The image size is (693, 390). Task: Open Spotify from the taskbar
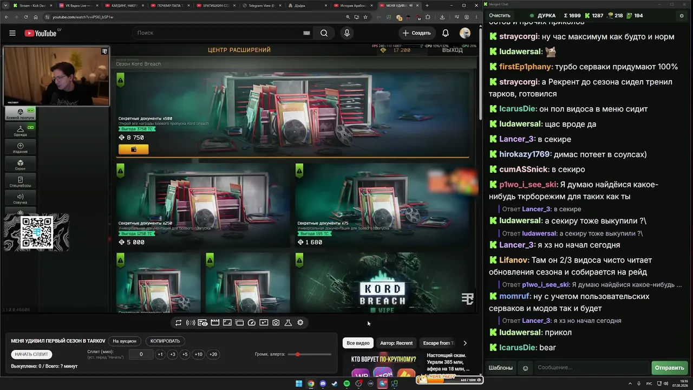[346, 383]
